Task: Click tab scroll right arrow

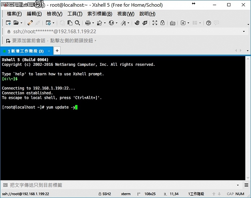Action: pos(241,50)
